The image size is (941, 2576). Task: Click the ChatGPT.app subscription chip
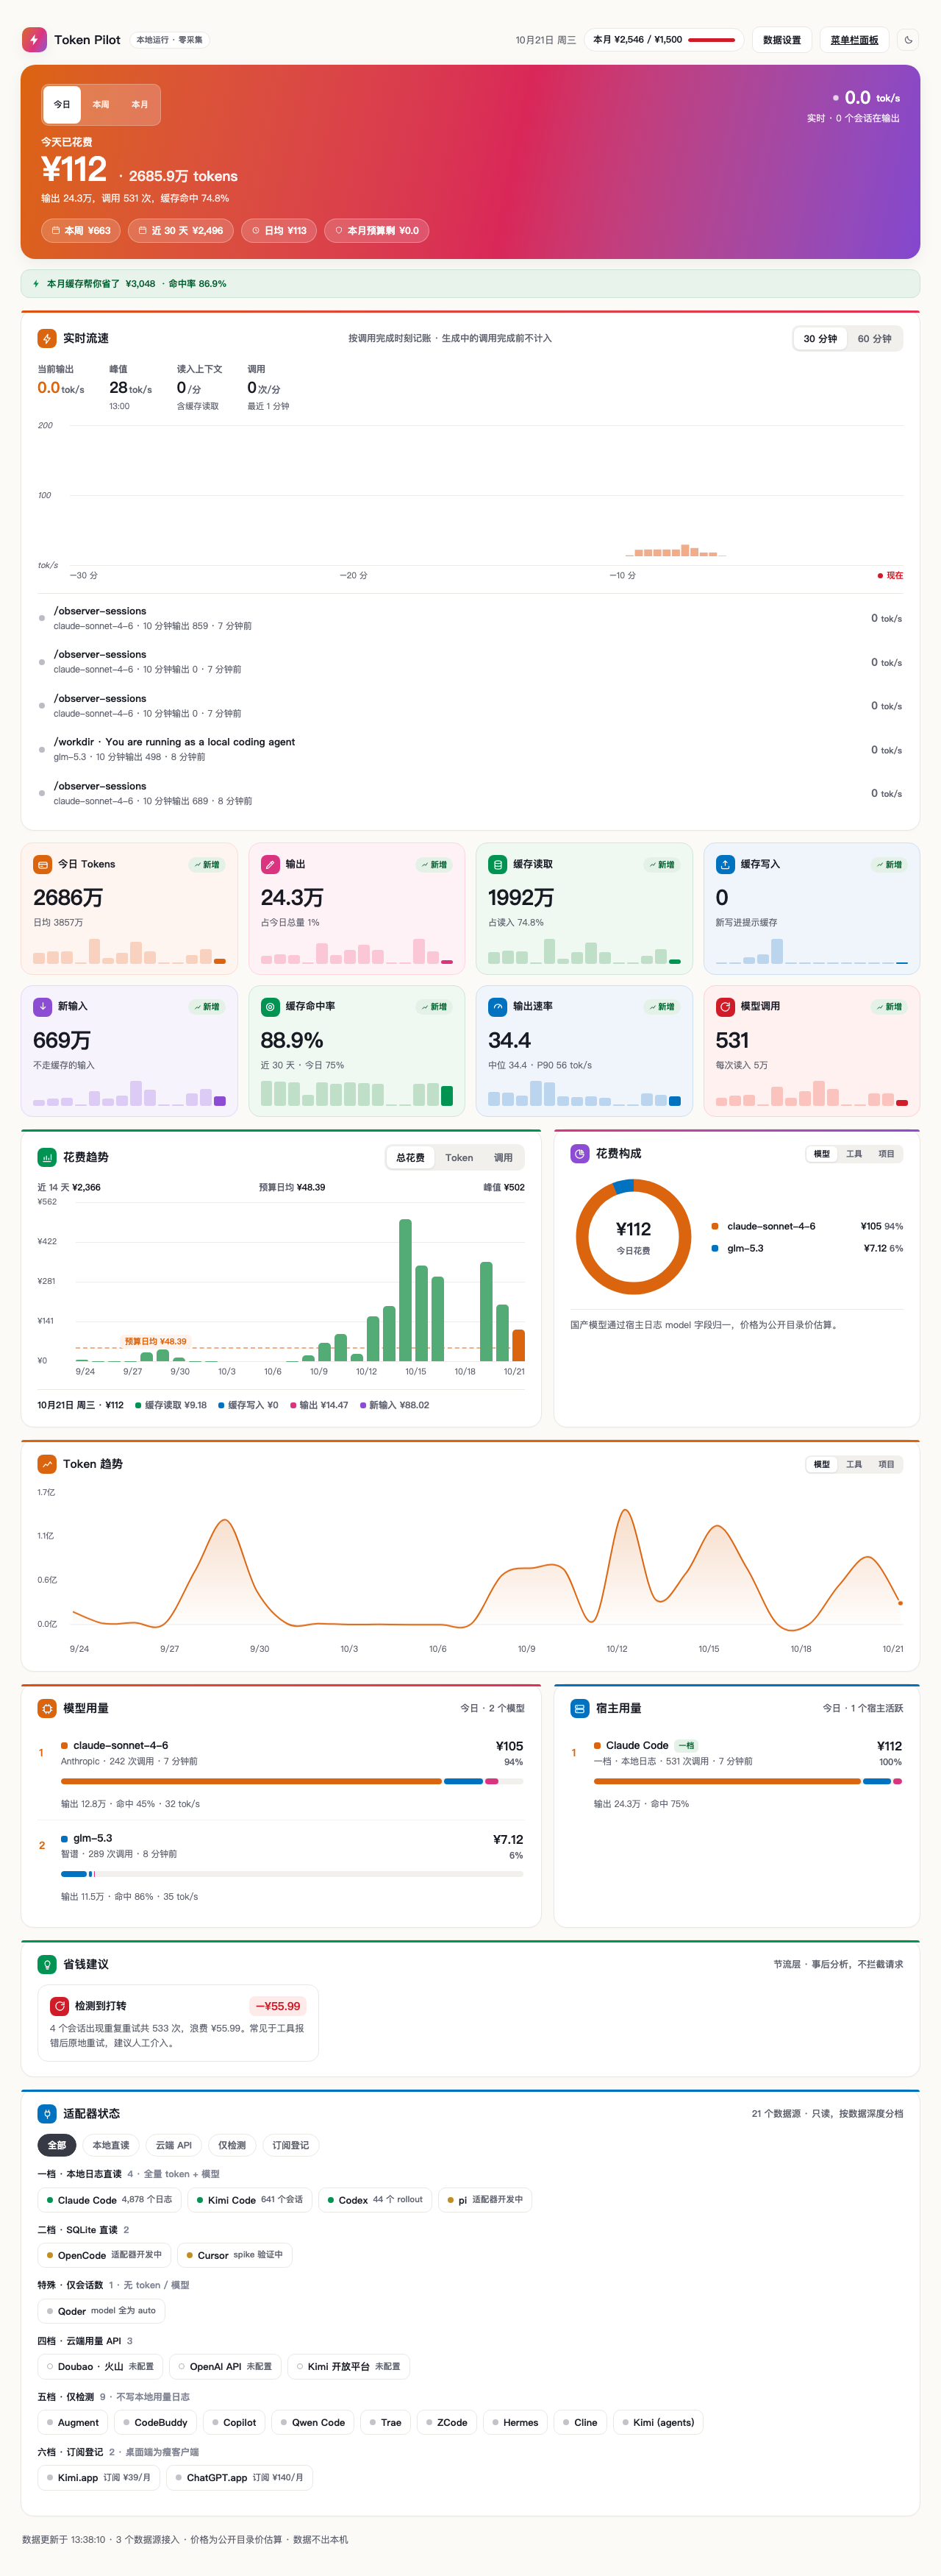point(240,2477)
